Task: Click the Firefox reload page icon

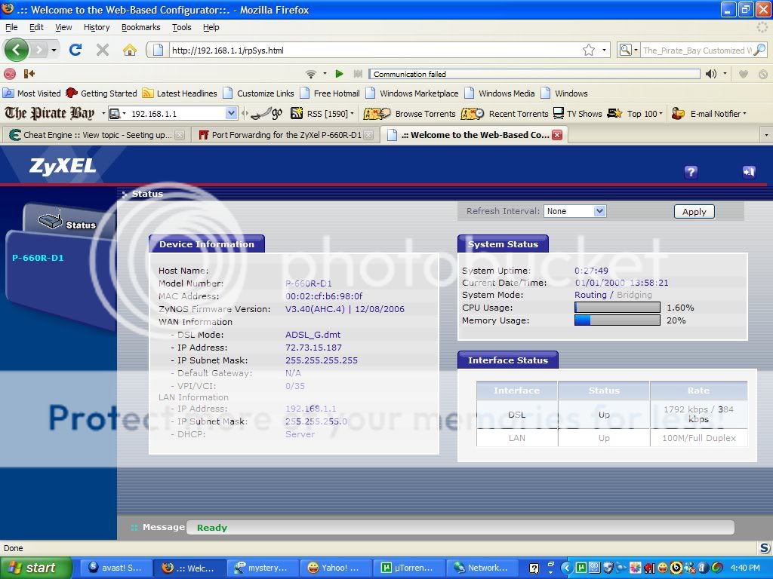Action: (x=75, y=51)
